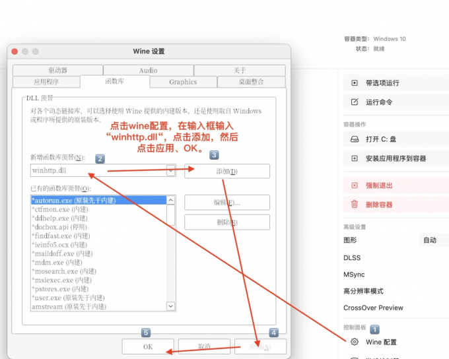This screenshot has width=449, height=359.
Task: Click the override list scrollbar thumb
Action: (x=170, y=215)
